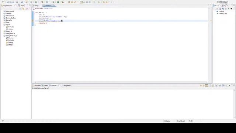Click the warning marker in editor gutter
Screen dimensions: 236x133
[33, 21]
